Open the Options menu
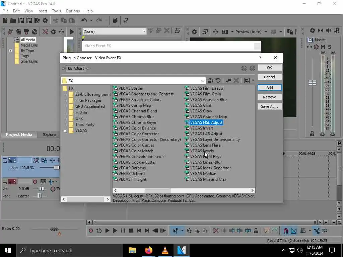The height and width of the screenshot is (257, 343). 73,11
